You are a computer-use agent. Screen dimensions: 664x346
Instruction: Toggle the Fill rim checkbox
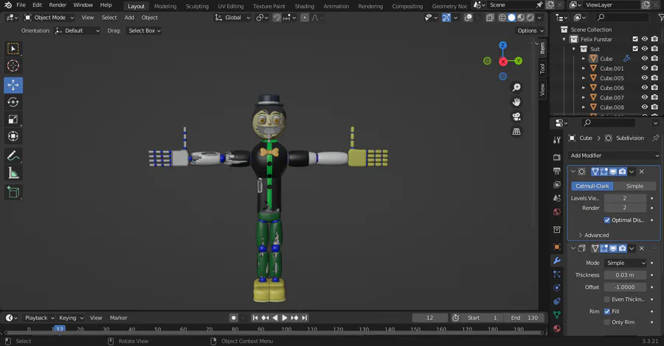pos(607,311)
